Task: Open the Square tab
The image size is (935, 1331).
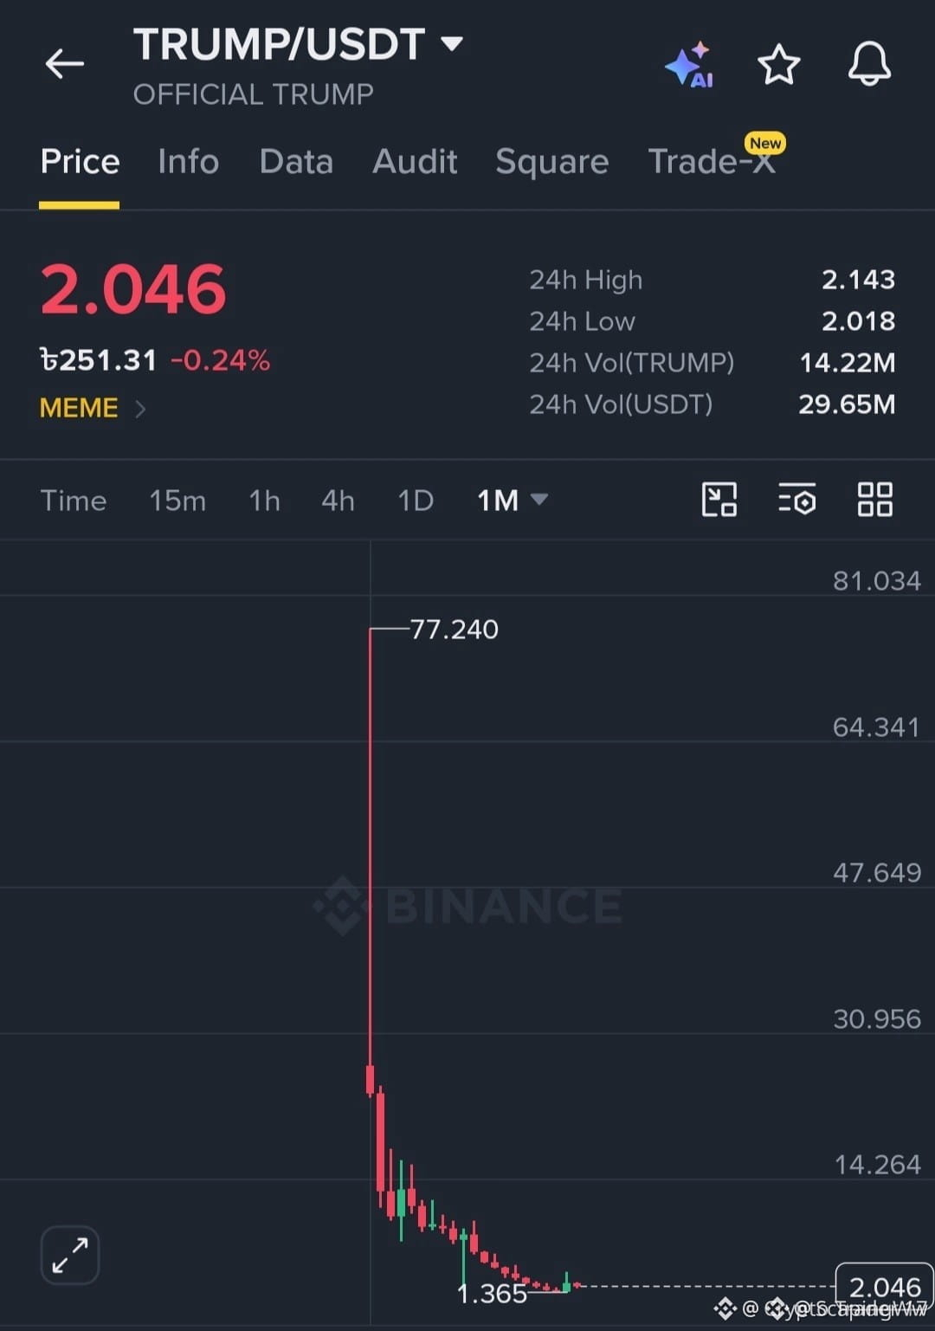Action: coord(552,162)
